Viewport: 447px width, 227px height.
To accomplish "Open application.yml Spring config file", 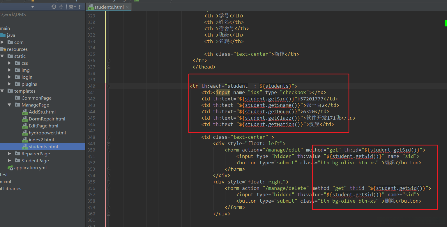I will pos(30,167).
